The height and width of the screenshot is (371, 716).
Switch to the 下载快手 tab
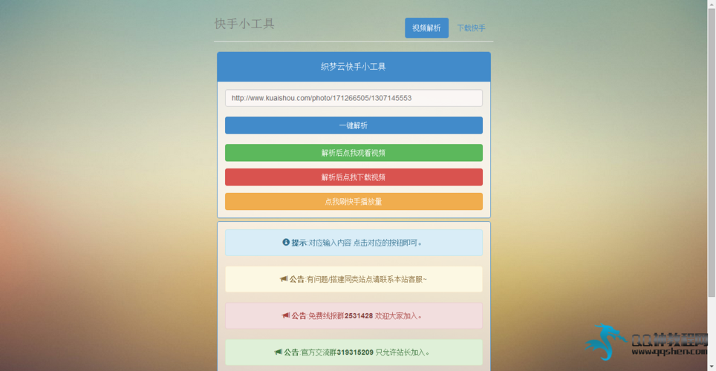pos(471,28)
